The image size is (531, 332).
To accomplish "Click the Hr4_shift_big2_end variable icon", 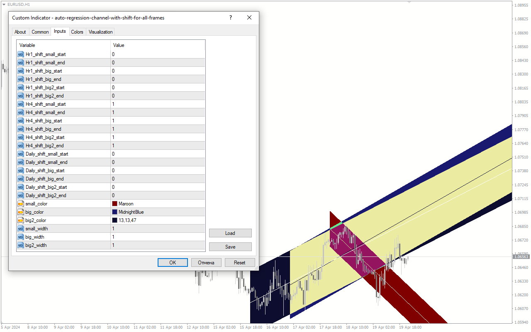I will coord(21,146).
